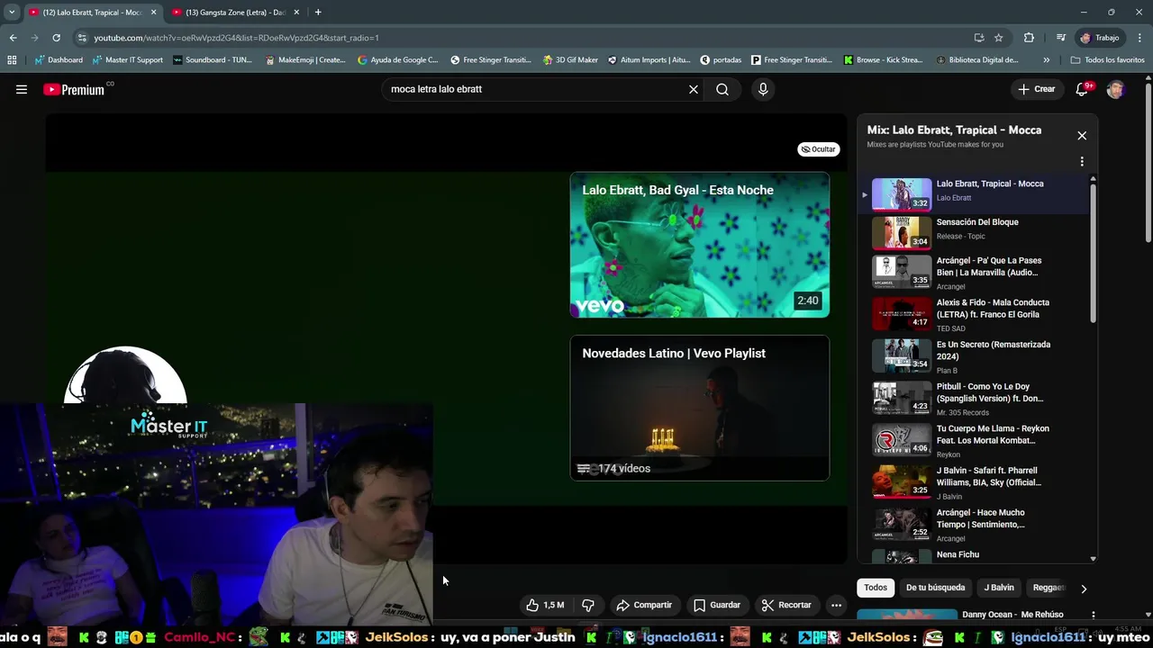The image size is (1153, 648).
Task: Open Mix playlist options menu
Action: coord(1082,162)
